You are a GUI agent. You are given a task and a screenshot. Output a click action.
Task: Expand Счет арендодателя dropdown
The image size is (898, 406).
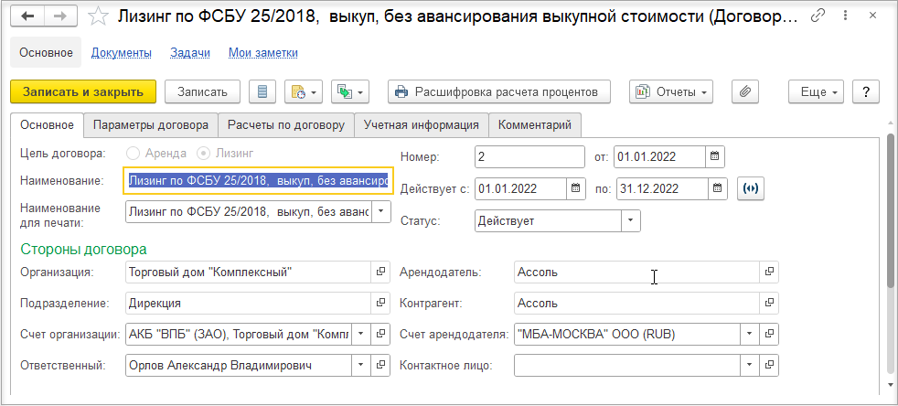click(x=750, y=334)
